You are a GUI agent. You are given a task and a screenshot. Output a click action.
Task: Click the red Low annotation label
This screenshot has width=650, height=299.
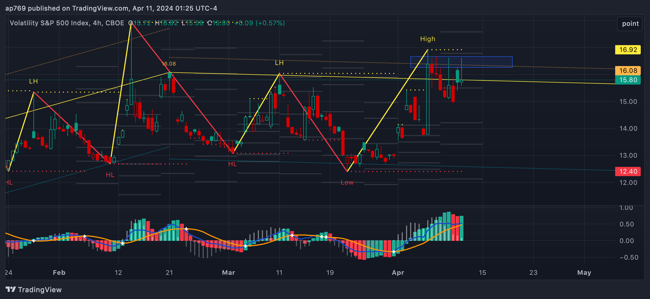347,183
